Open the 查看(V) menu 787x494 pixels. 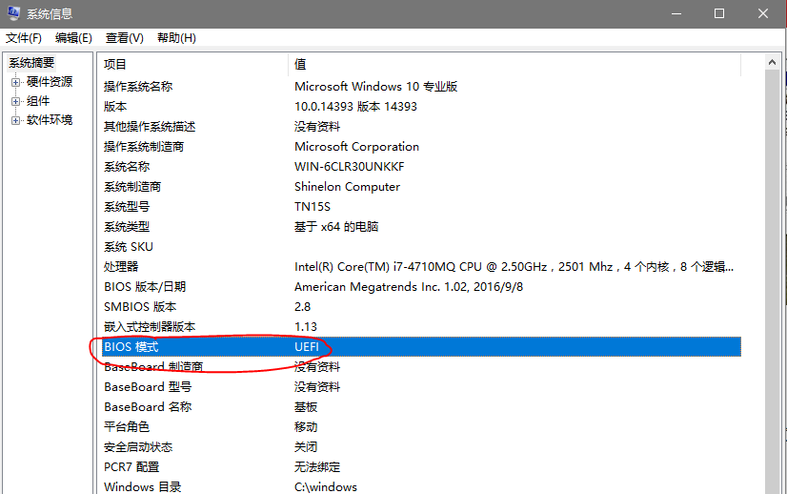tap(125, 38)
